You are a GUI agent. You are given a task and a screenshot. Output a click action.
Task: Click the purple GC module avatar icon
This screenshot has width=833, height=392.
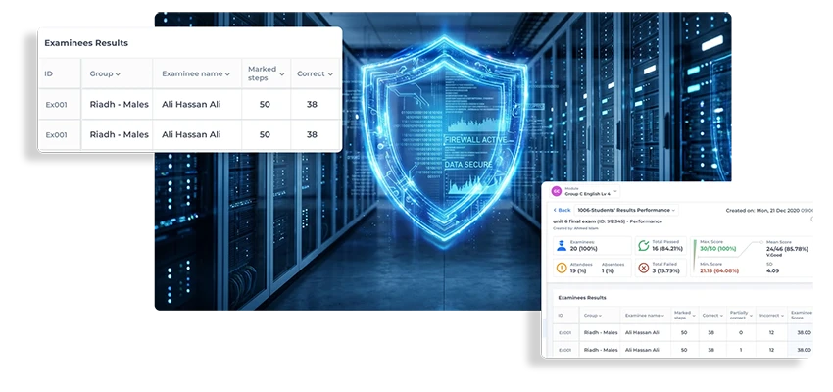(557, 191)
